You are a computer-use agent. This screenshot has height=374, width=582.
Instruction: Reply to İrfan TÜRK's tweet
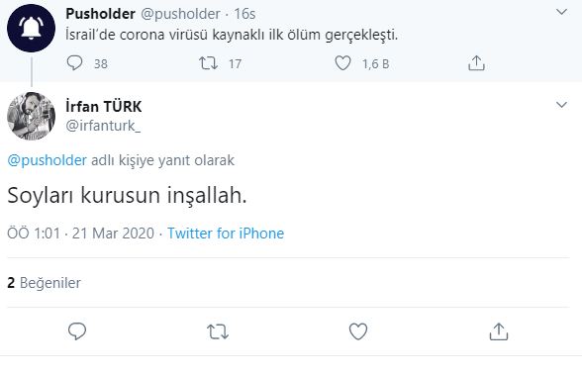(77, 330)
